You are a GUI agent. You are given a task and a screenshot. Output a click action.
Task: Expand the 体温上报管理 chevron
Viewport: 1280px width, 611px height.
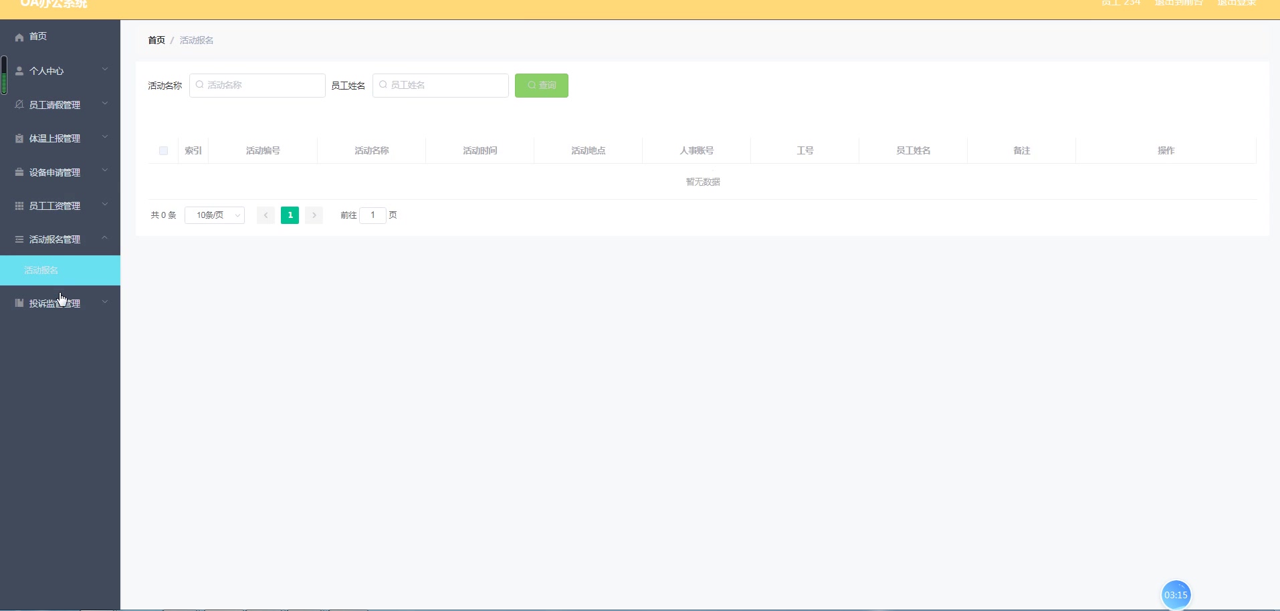pyautogui.click(x=105, y=137)
